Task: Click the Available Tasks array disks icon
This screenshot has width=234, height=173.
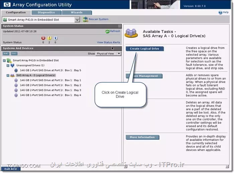Action: (131, 33)
